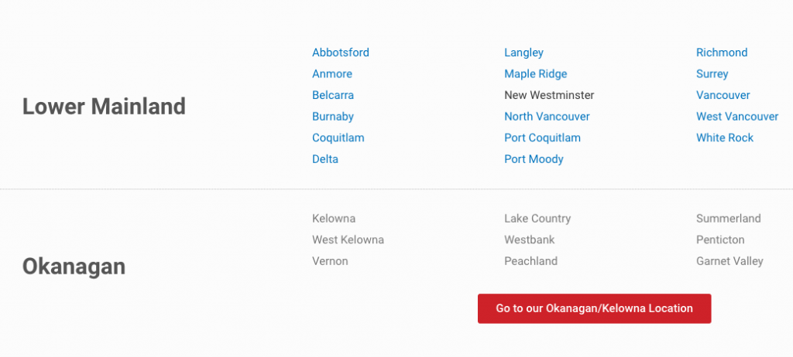Select the Penticton entry in Okanagan list

click(x=720, y=240)
